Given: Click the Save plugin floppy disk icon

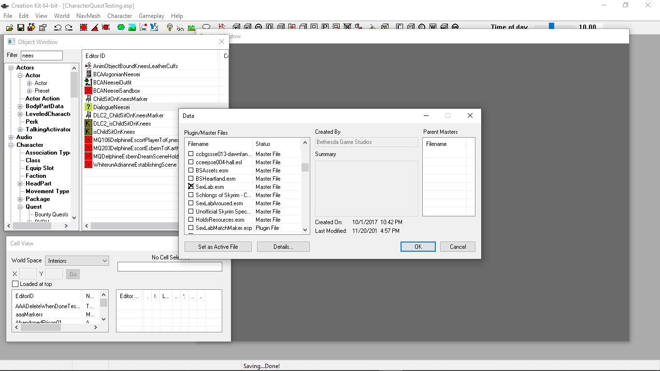Looking at the screenshot, I should 20,28.
